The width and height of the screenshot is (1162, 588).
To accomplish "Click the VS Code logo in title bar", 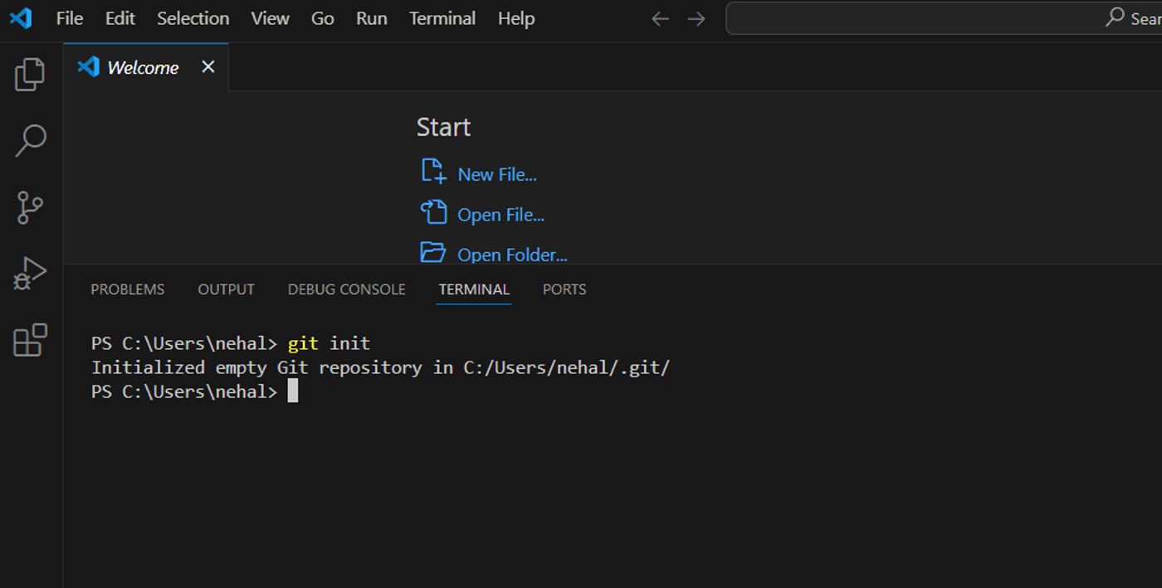I will (x=21, y=17).
